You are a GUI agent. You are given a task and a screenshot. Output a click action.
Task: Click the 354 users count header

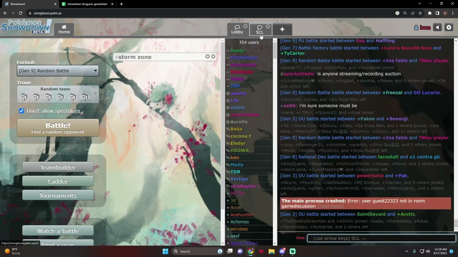tap(249, 42)
